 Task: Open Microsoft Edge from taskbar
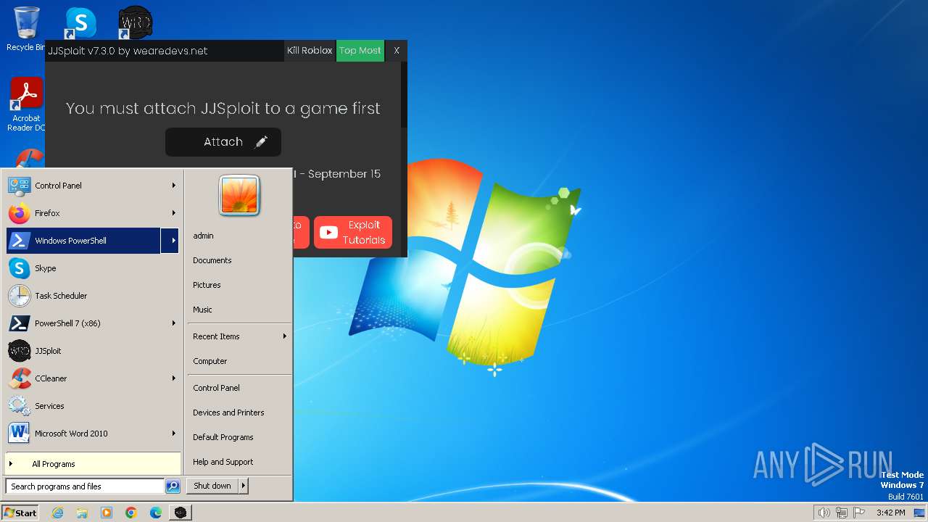(156, 513)
